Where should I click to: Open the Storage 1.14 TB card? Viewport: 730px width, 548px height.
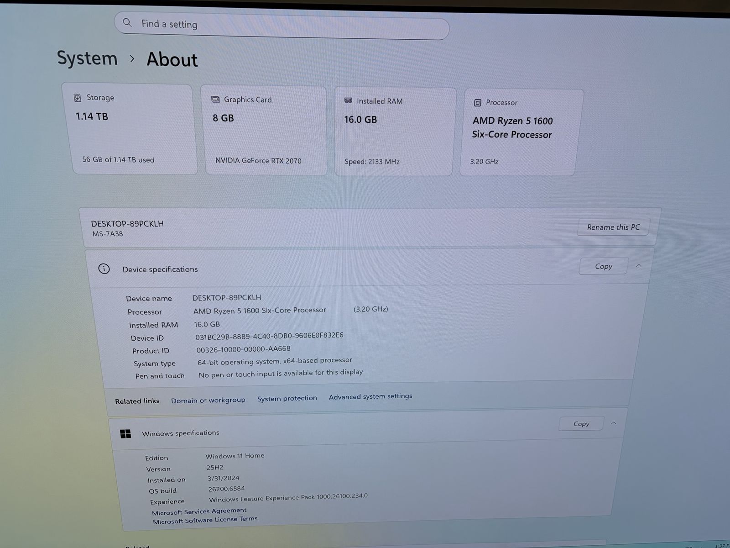pos(130,129)
